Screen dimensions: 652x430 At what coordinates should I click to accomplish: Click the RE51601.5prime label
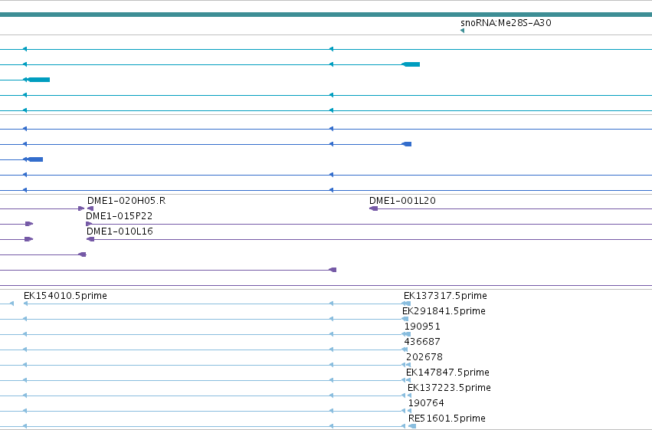(x=447, y=419)
